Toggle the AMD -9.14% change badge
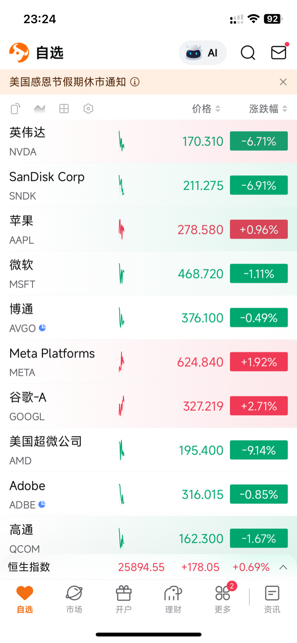Image resolution: width=297 pixels, height=643 pixels. point(259,450)
